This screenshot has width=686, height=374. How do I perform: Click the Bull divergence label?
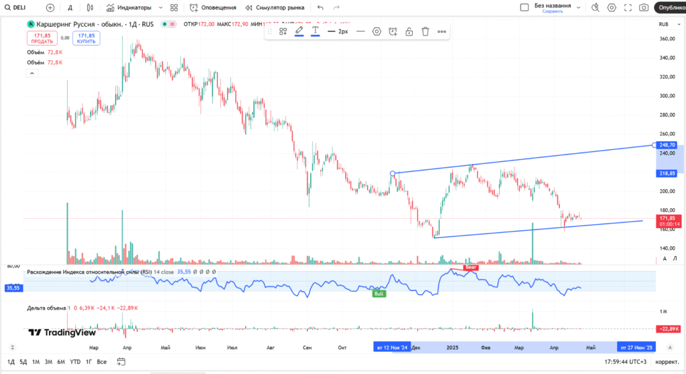[379, 294]
